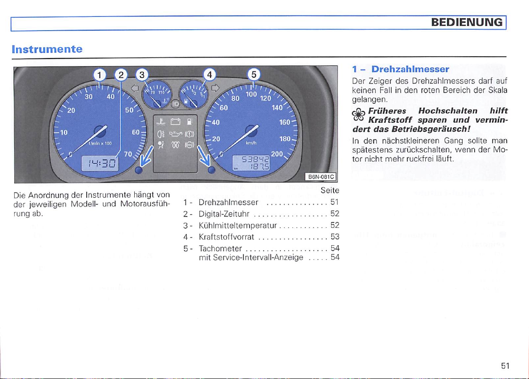Click the fuel level gauge dial
Image resolution: width=529 pixels, height=379 pixels.
pyautogui.click(x=194, y=95)
